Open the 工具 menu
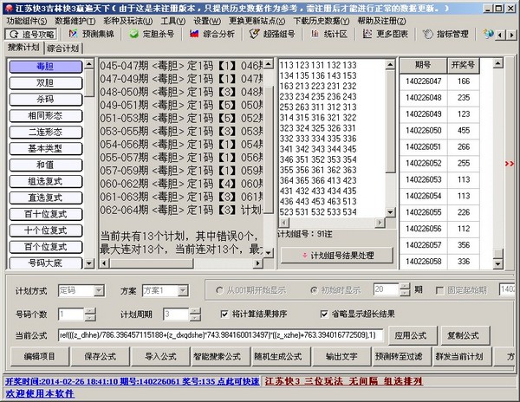This screenshot has height=402, width=520. (172, 19)
